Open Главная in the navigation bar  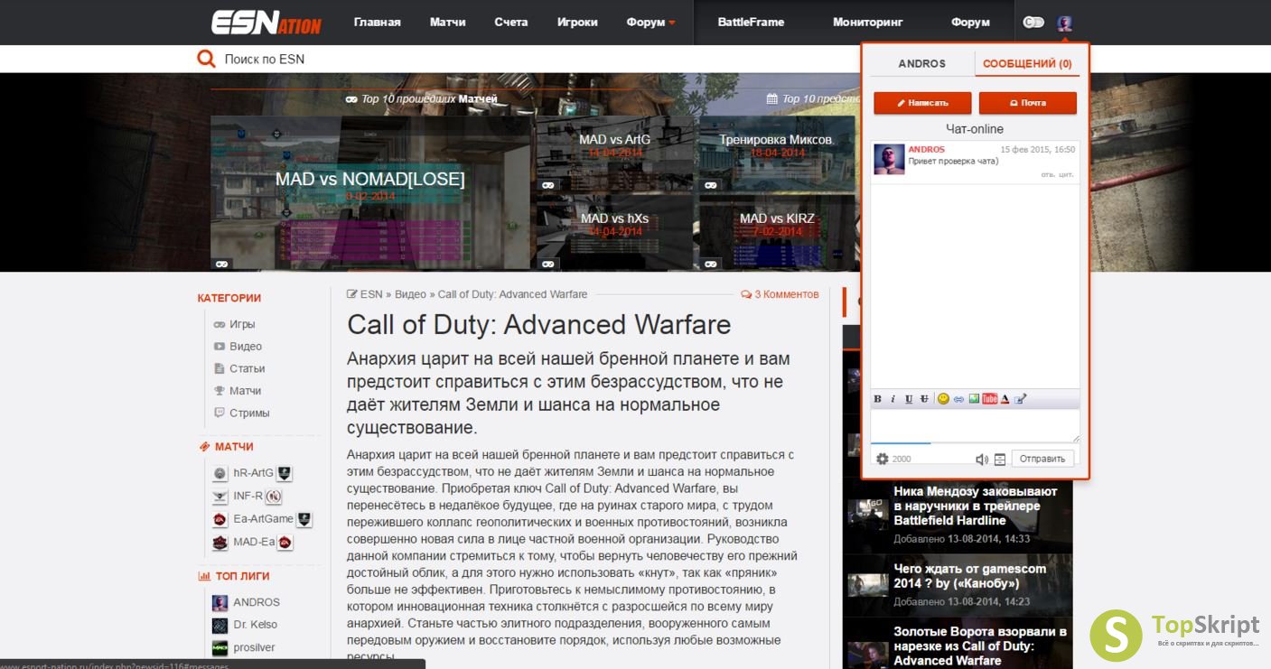point(377,22)
